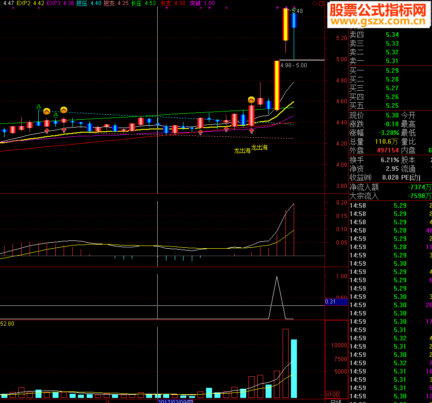Click the gold signal marker above the big red candle near 4.60
Screen dimensions: 432x403
pos(251,99)
